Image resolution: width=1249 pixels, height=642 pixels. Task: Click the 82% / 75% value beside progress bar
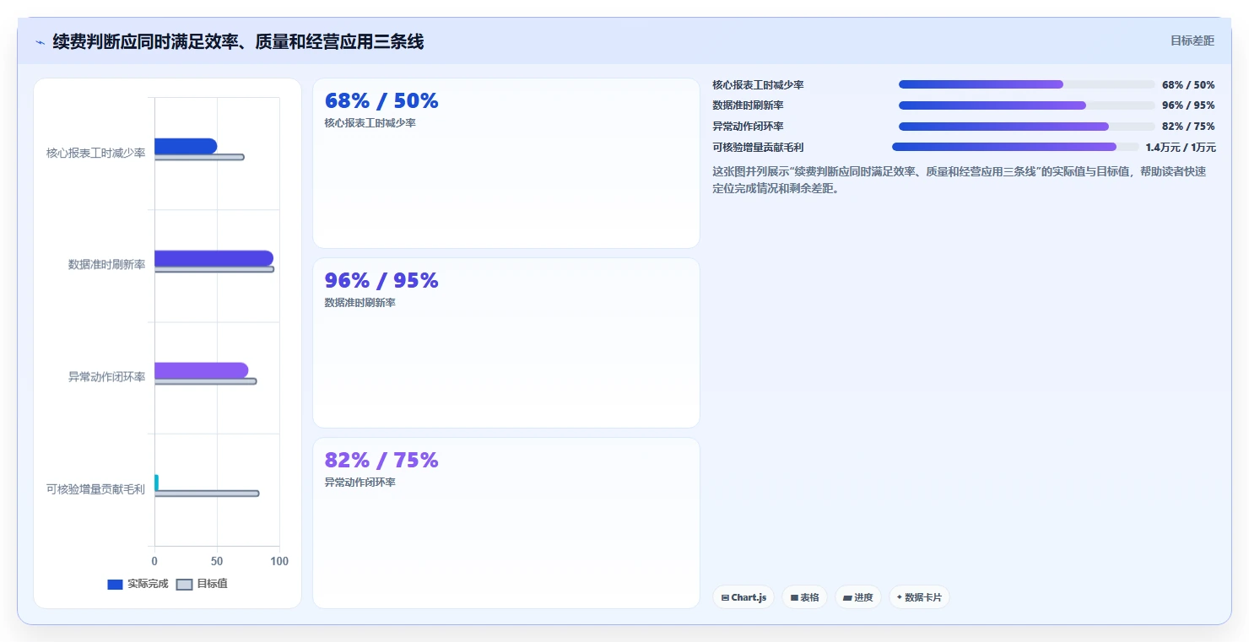point(1188,127)
